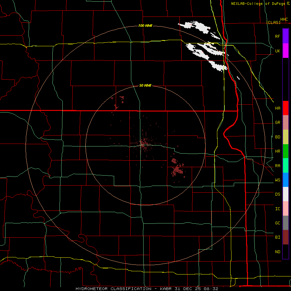Viewport: 291px width, 291px height.
Task: Click the HA red legend swatch
Action: tap(286, 108)
